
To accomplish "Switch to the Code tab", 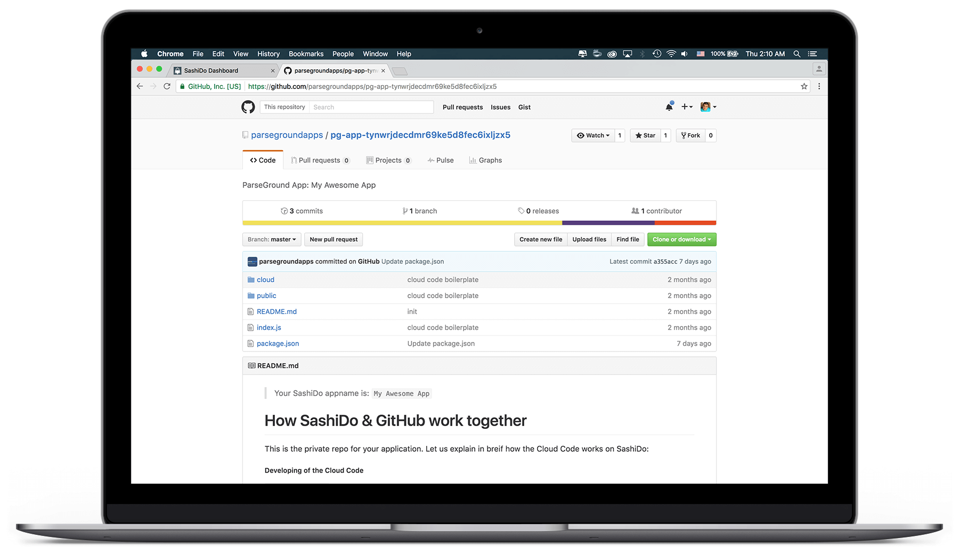I will (x=263, y=160).
